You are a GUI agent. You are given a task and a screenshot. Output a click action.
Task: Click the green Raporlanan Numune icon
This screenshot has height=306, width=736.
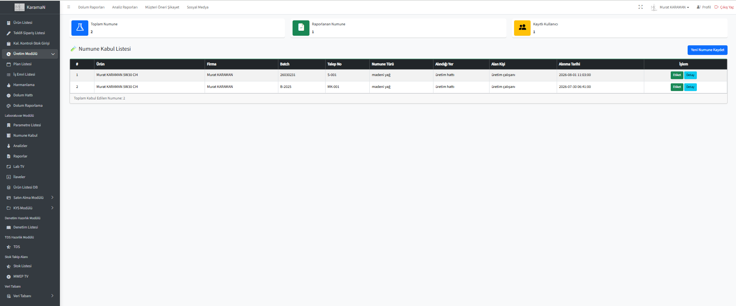[x=301, y=28]
